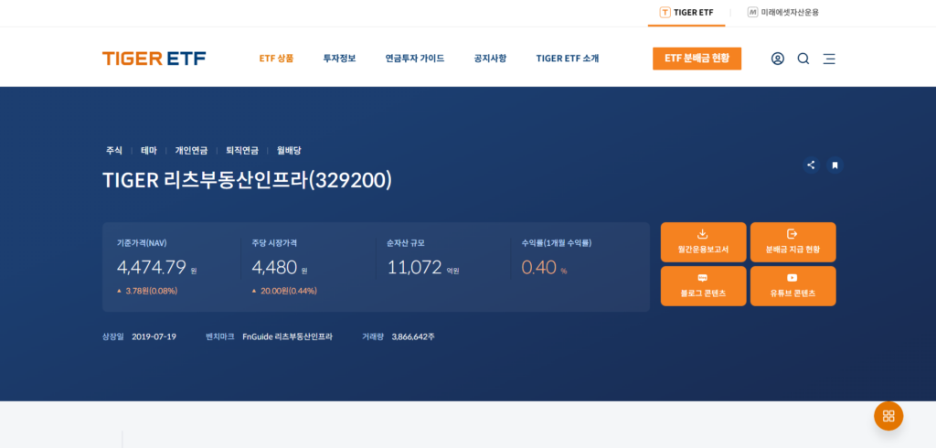Open the orange floating grid quick menu
This screenshot has width=936, height=448.
888,416
